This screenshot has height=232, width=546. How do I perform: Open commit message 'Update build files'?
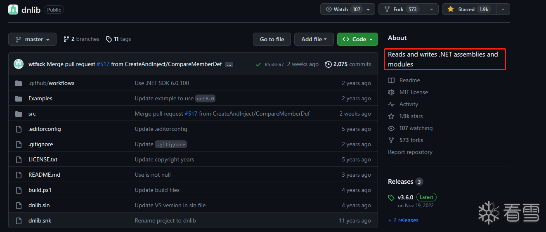(157, 190)
